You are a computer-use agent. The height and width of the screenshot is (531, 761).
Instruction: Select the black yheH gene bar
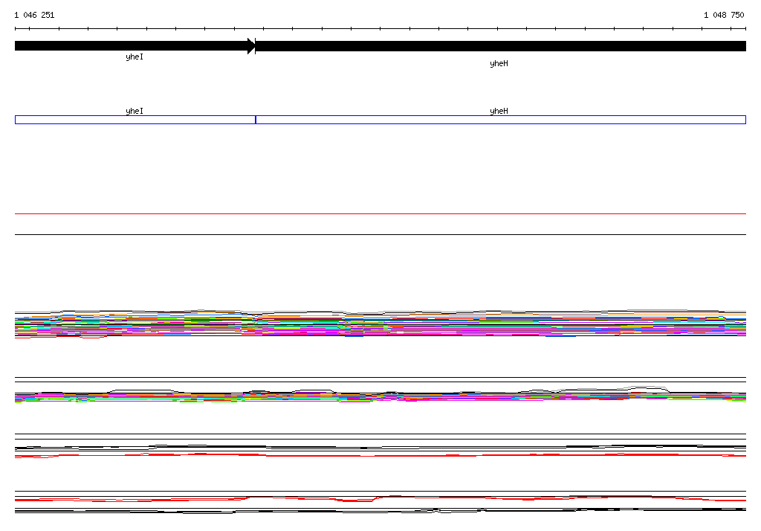click(499, 46)
